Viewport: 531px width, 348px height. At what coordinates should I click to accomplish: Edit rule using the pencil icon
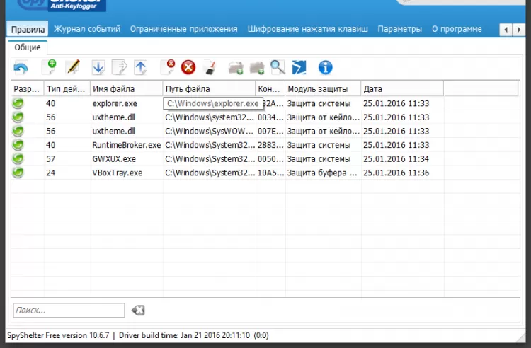coord(73,67)
